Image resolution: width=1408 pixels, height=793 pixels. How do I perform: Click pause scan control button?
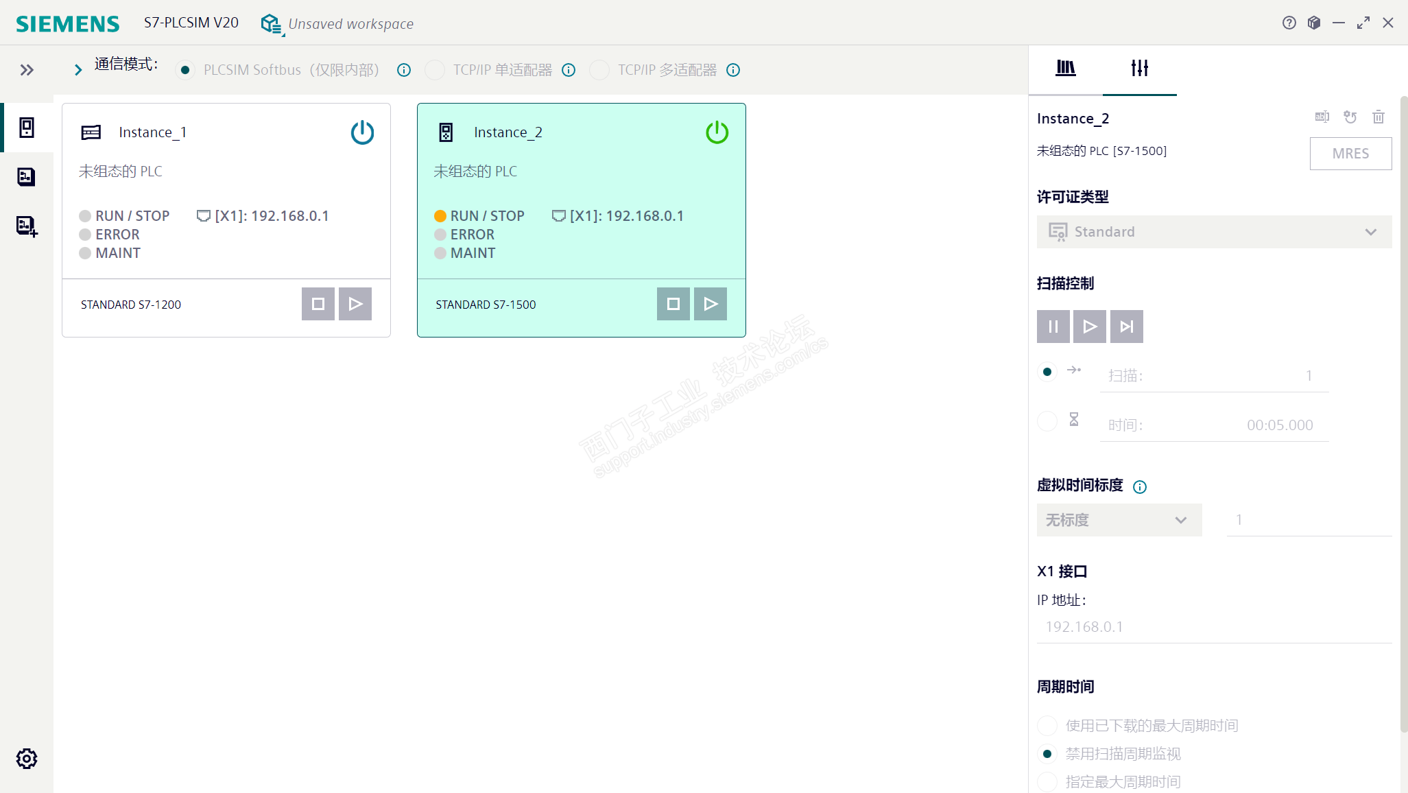pyautogui.click(x=1053, y=327)
